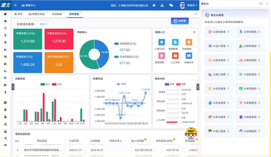Click the AI分析 button
The height and width of the screenshot is (157, 271).
click(x=180, y=21)
